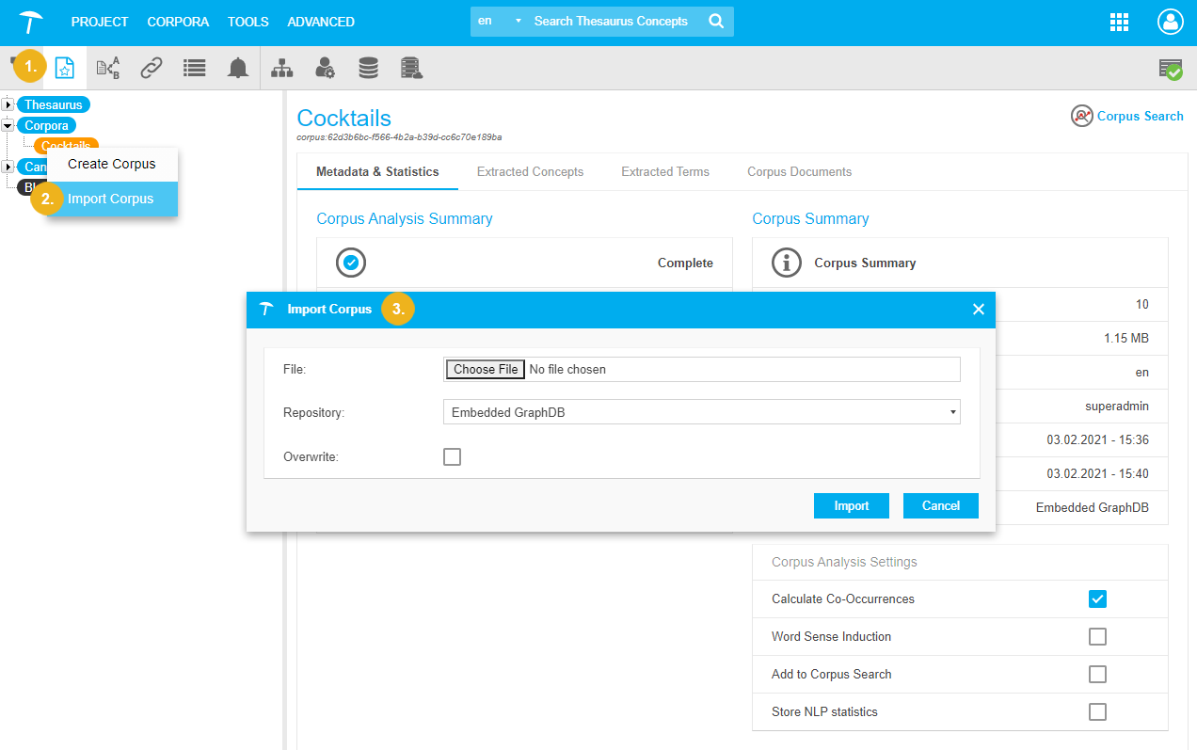
Task: Open the linked data chain icon
Action: [x=152, y=68]
